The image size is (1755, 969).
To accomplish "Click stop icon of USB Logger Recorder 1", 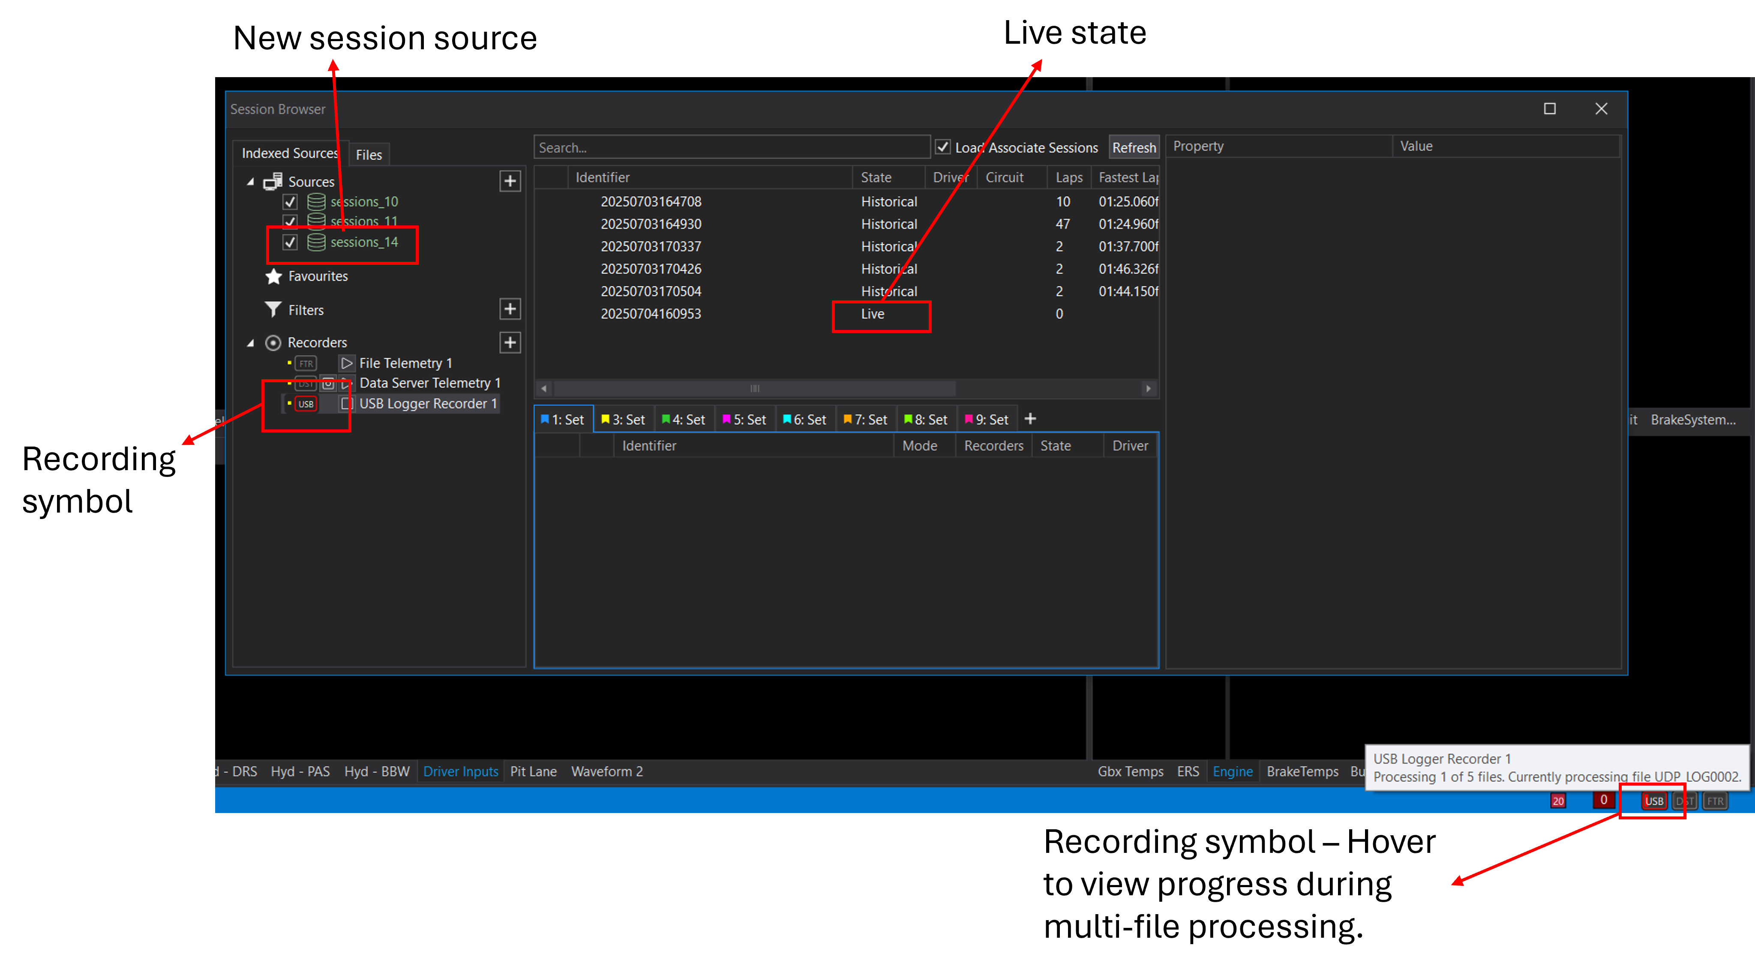I will pyautogui.click(x=347, y=404).
